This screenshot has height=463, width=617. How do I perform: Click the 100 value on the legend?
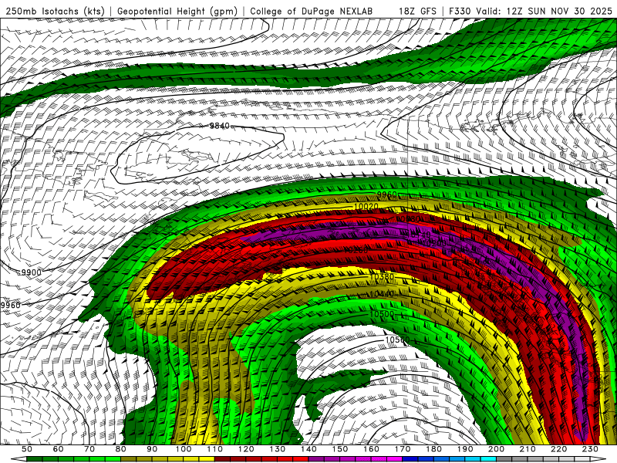[x=184, y=449]
